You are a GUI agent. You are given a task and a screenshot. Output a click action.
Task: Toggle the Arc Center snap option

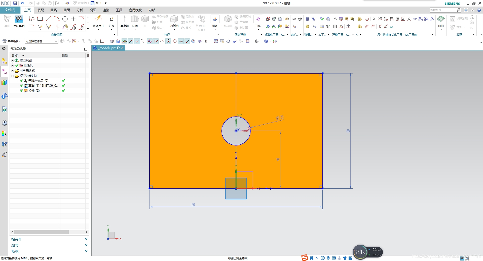click(168, 41)
